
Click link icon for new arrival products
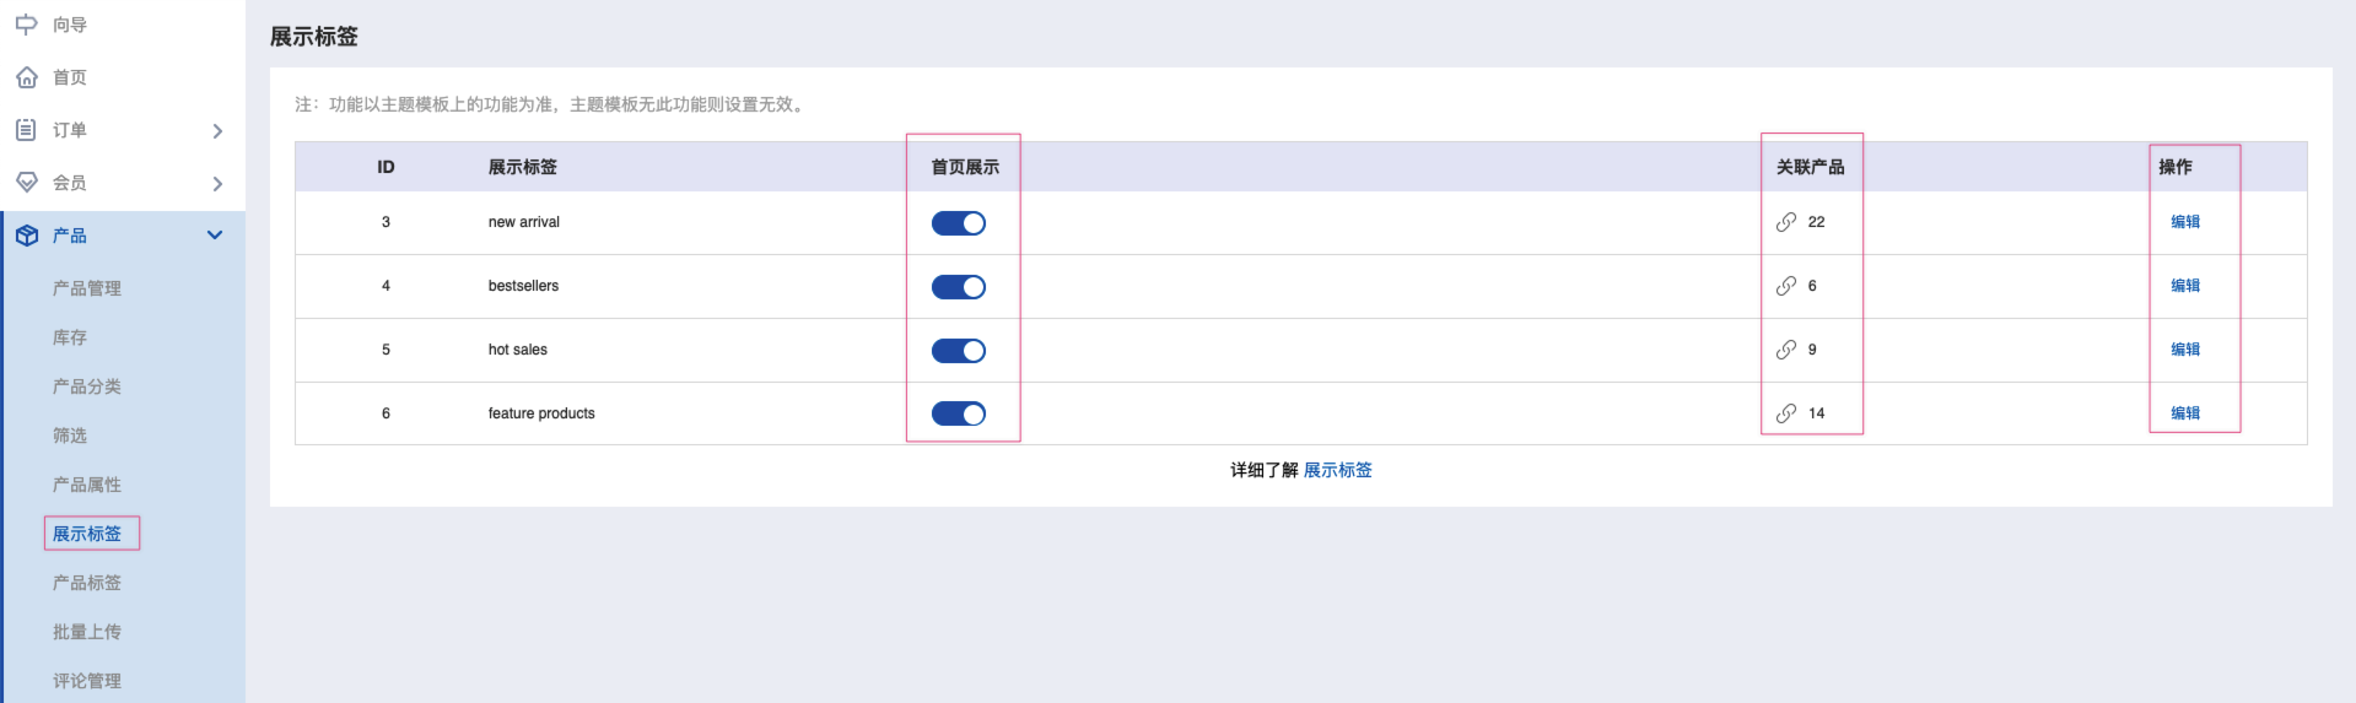pyautogui.click(x=1785, y=222)
